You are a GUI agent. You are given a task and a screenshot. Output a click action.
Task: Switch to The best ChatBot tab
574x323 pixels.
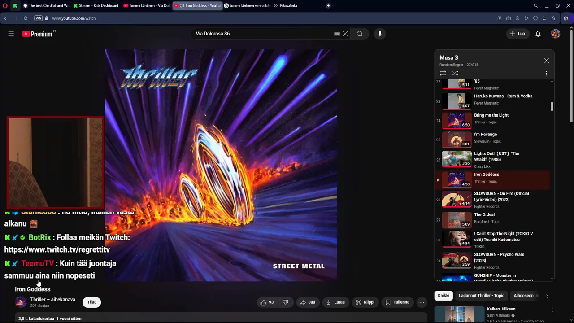47,6
